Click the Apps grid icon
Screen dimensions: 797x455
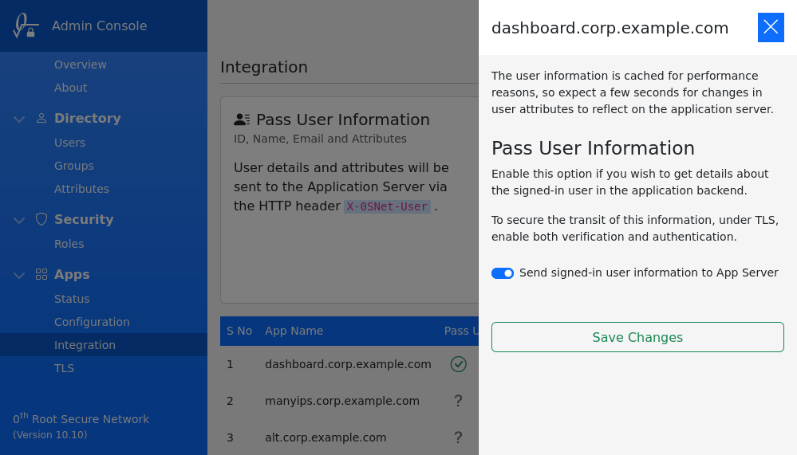(x=41, y=274)
